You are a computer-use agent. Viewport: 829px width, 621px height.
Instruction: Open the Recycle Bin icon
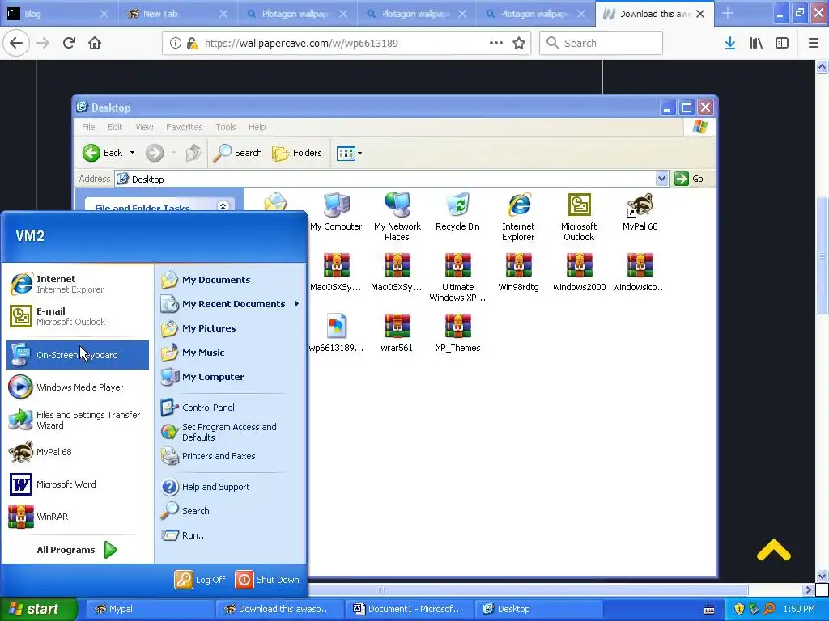click(x=458, y=213)
